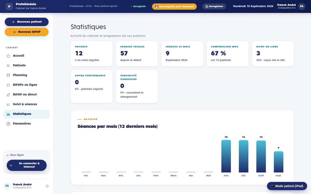Image resolution: width=311 pixels, height=194 pixels.
Task: Click the Accueil house icon
Action: click(x=8, y=56)
